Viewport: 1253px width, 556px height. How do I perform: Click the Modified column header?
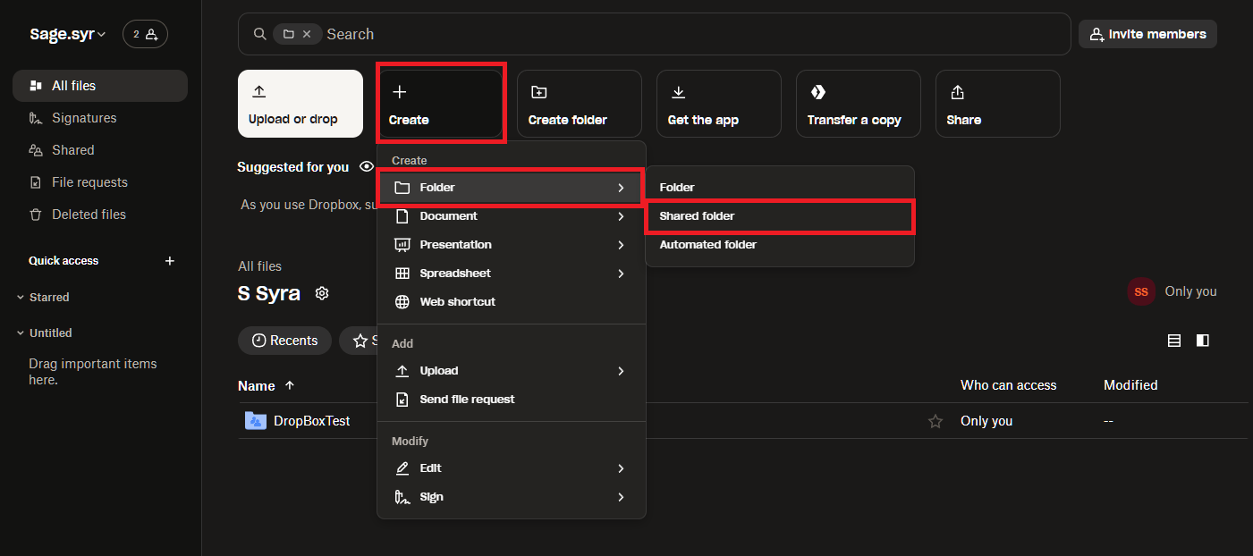pyautogui.click(x=1130, y=385)
